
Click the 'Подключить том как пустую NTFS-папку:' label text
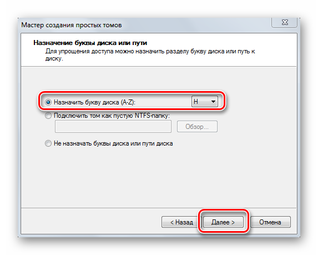(112, 116)
